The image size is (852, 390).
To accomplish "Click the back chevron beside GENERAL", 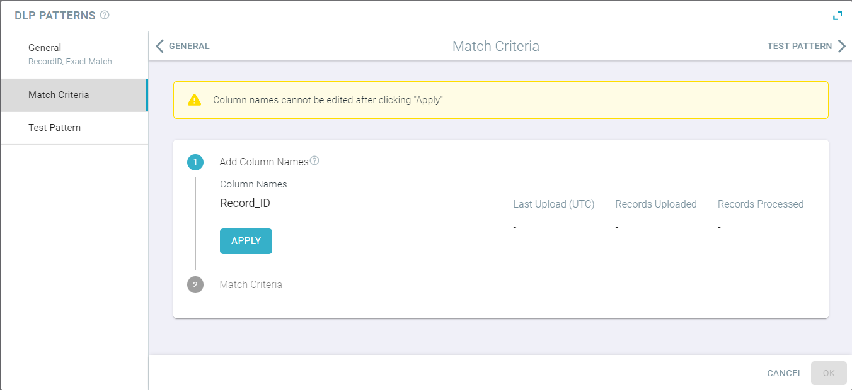I will point(159,45).
